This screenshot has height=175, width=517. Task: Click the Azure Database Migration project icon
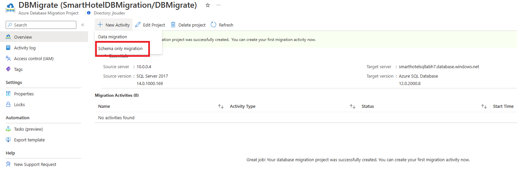[10, 8]
